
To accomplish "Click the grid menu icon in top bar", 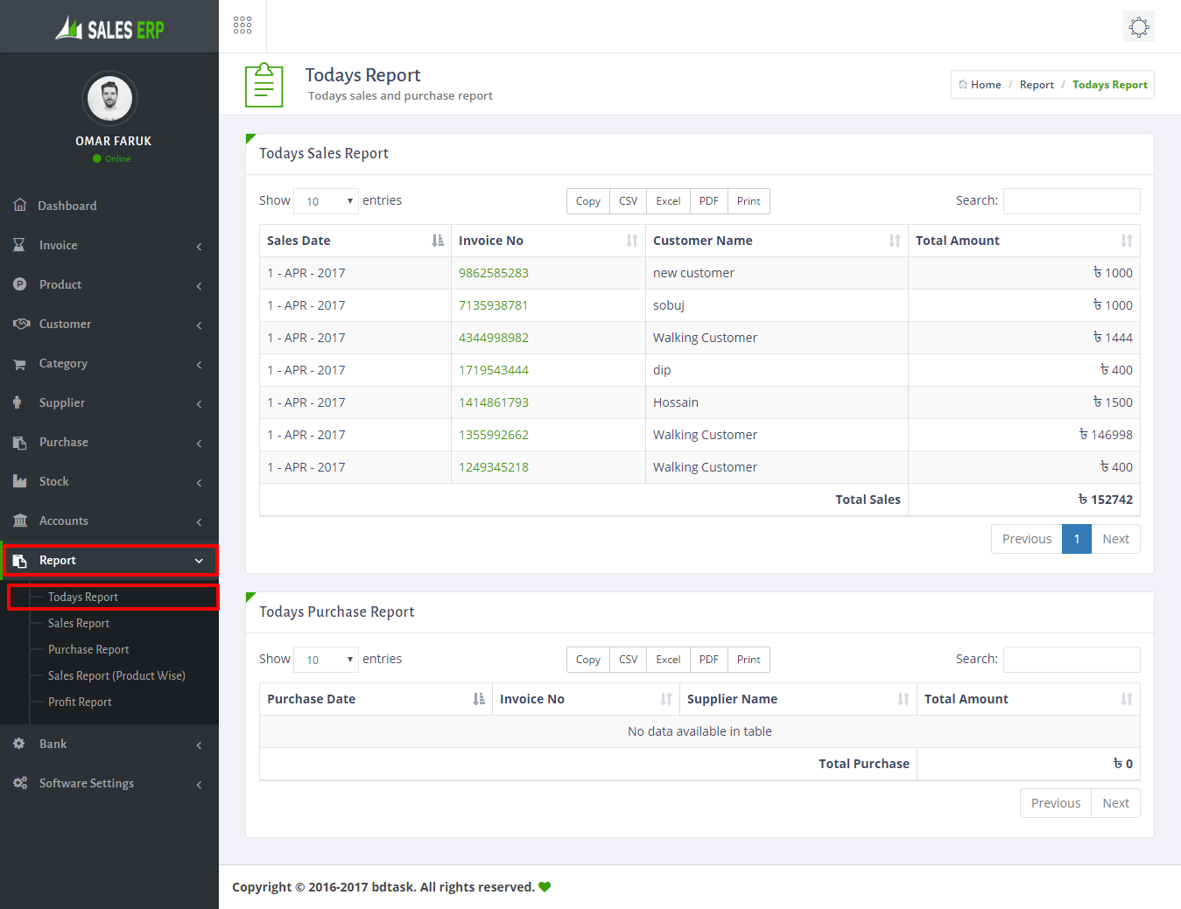I will [243, 25].
